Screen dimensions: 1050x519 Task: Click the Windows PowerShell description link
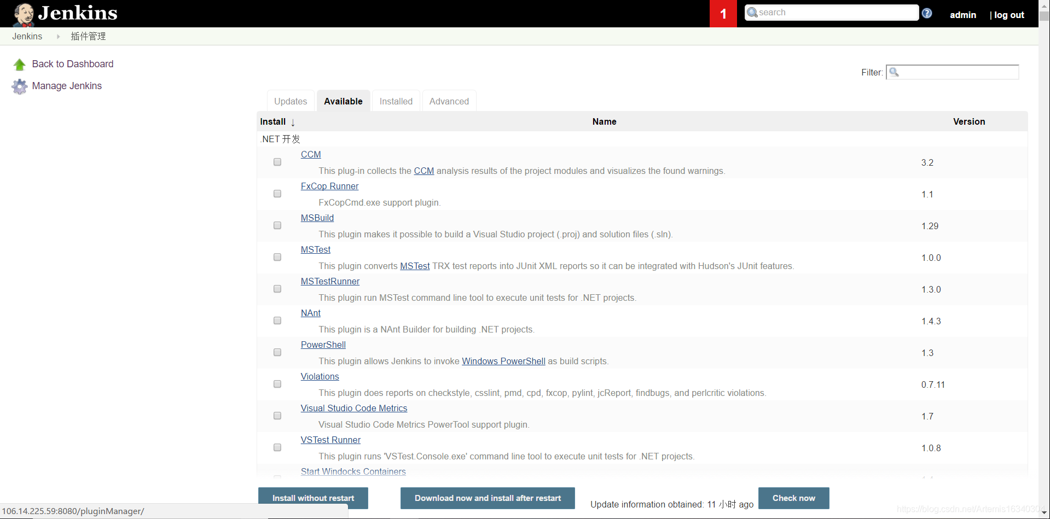(x=503, y=361)
